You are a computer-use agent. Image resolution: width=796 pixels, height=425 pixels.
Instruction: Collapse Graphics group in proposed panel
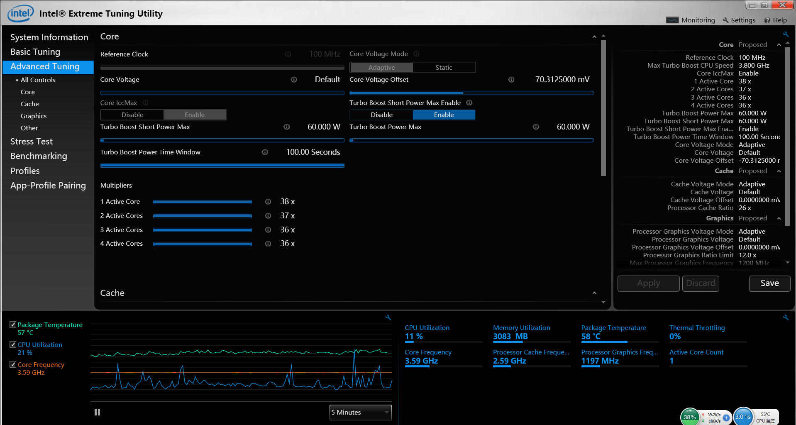pyautogui.click(x=779, y=218)
